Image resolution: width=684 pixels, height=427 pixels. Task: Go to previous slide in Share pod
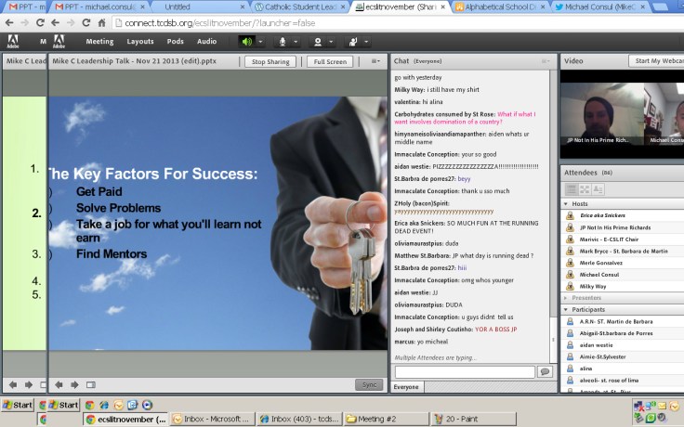point(59,384)
